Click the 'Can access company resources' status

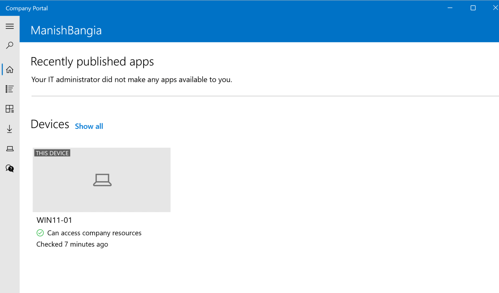click(94, 233)
